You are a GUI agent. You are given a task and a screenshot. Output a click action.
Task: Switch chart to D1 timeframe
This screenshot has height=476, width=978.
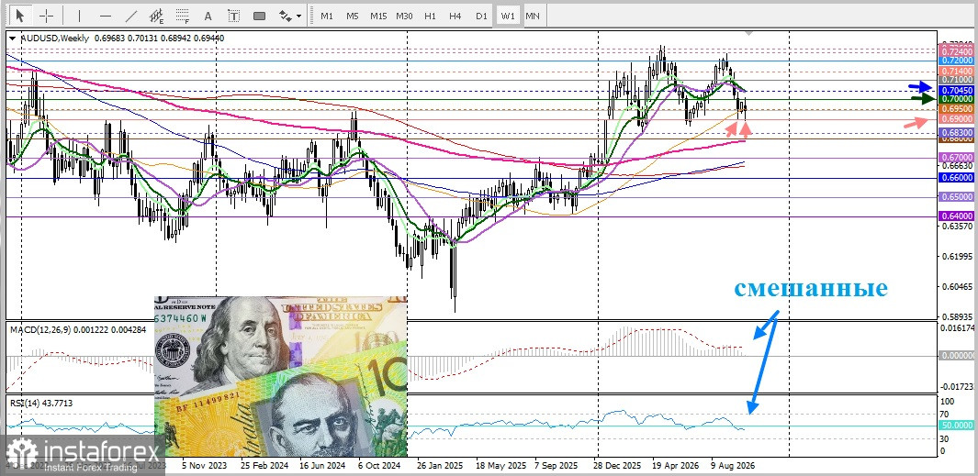point(481,16)
